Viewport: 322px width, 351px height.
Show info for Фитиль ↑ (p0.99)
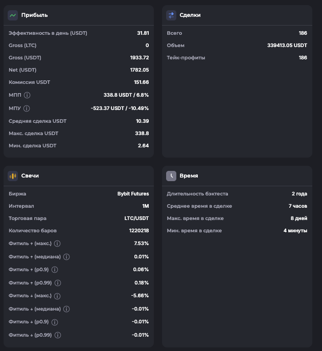[x=58, y=283]
